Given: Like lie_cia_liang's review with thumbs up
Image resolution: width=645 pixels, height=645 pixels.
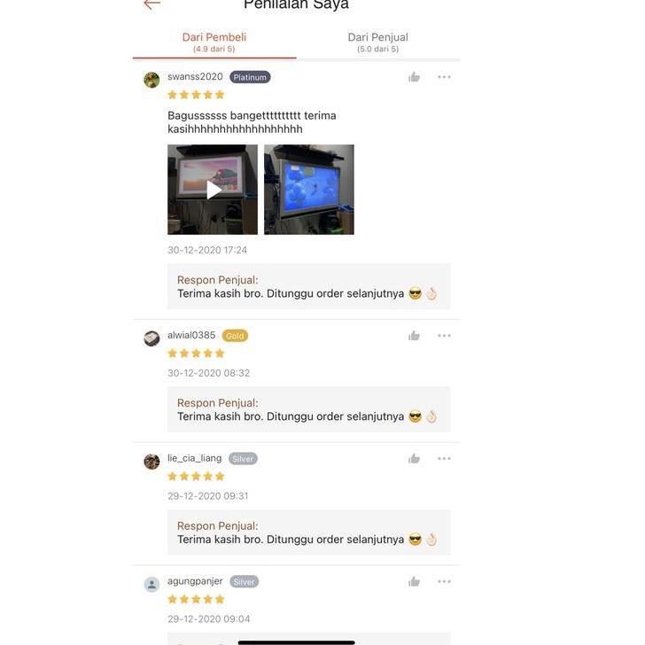Looking at the screenshot, I should tap(414, 459).
